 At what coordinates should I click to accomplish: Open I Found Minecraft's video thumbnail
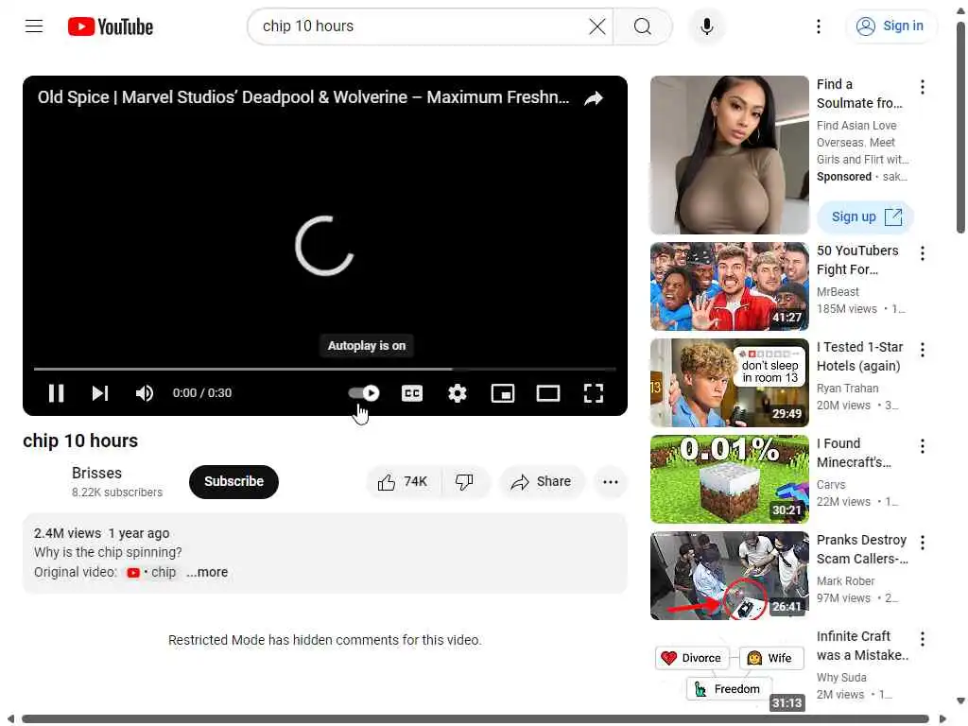point(729,479)
